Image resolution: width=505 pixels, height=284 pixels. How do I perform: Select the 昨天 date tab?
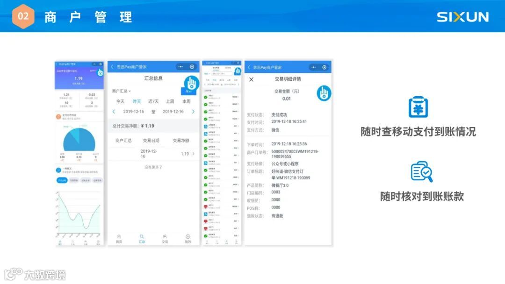tap(137, 101)
